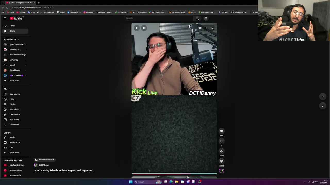Open the Short's sound source thumbnail
The height and width of the screenshot is (185, 330).
[x=221, y=170]
